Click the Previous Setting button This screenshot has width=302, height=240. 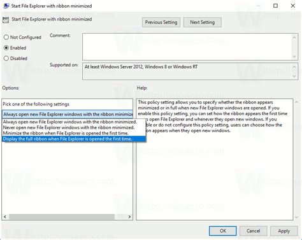pyautogui.click(x=161, y=22)
